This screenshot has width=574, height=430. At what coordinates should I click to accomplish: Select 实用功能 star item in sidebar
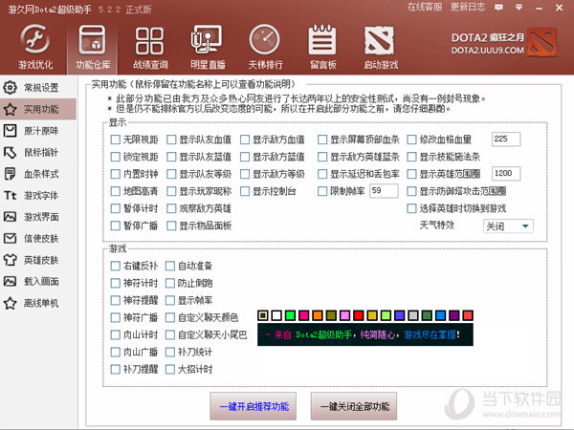pos(38,109)
